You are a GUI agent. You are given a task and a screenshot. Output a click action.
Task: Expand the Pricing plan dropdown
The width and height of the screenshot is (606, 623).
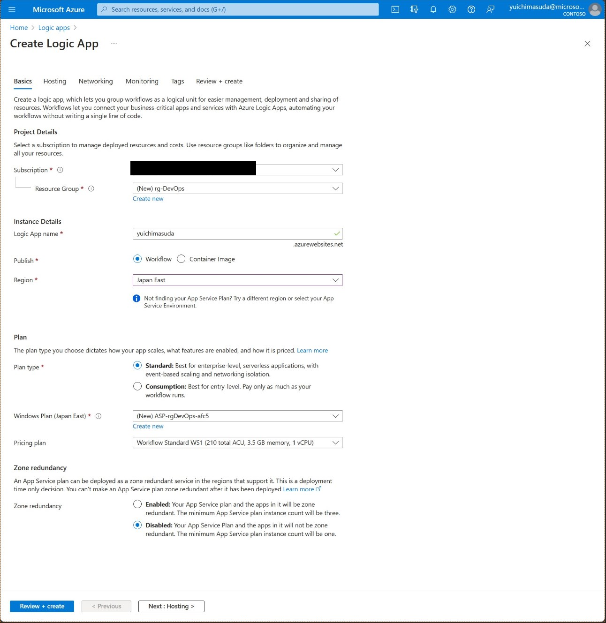click(238, 443)
